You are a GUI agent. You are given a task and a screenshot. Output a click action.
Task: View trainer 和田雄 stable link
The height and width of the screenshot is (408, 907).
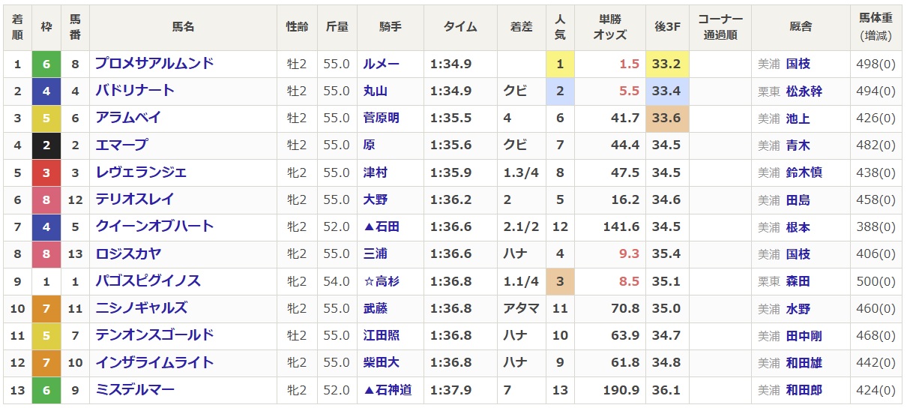coord(804,363)
